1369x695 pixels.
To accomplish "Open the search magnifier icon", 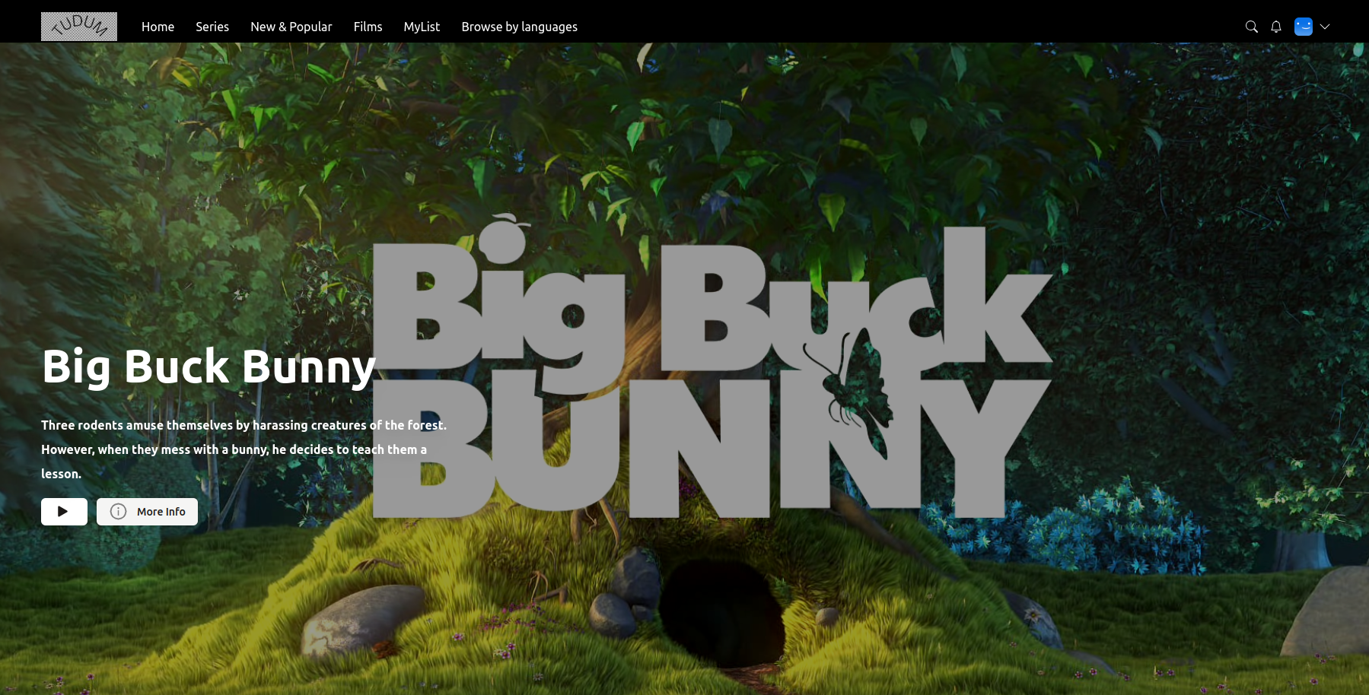I will point(1251,27).
